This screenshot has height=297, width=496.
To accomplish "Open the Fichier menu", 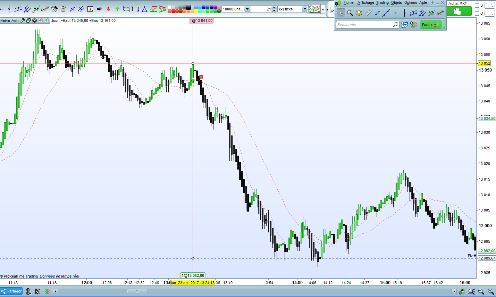I will [349, 3].
